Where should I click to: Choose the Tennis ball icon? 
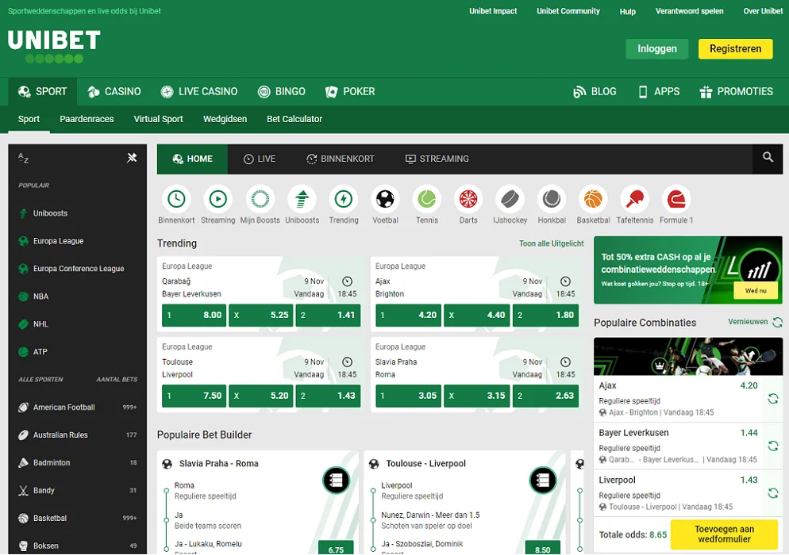(x=427, y=199)
